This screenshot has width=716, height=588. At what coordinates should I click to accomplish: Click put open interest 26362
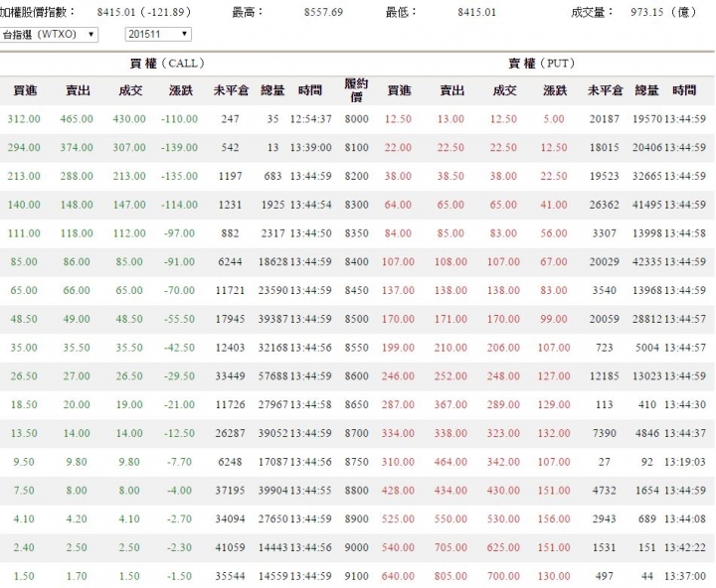point(605,205)
